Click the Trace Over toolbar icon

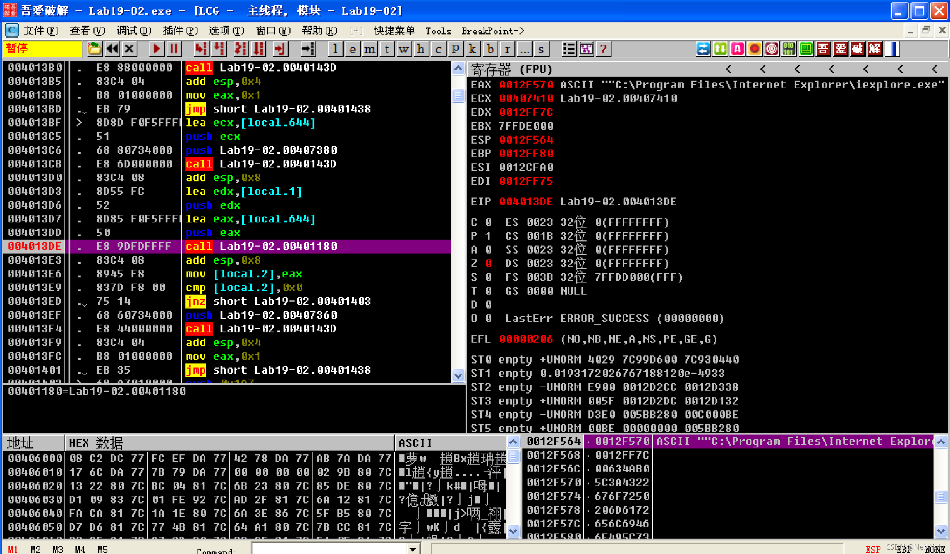point(259,49)
